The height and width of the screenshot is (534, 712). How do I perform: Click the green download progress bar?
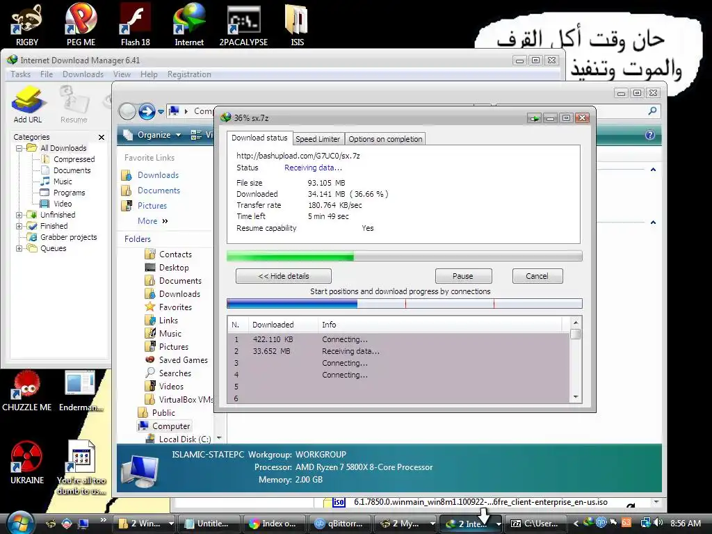point(404,257)
